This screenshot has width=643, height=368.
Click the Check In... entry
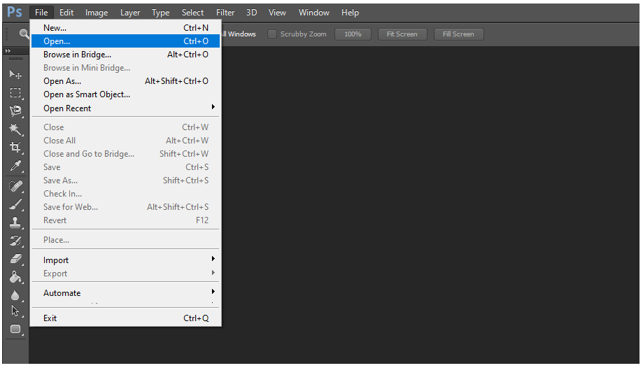[125, 194]
